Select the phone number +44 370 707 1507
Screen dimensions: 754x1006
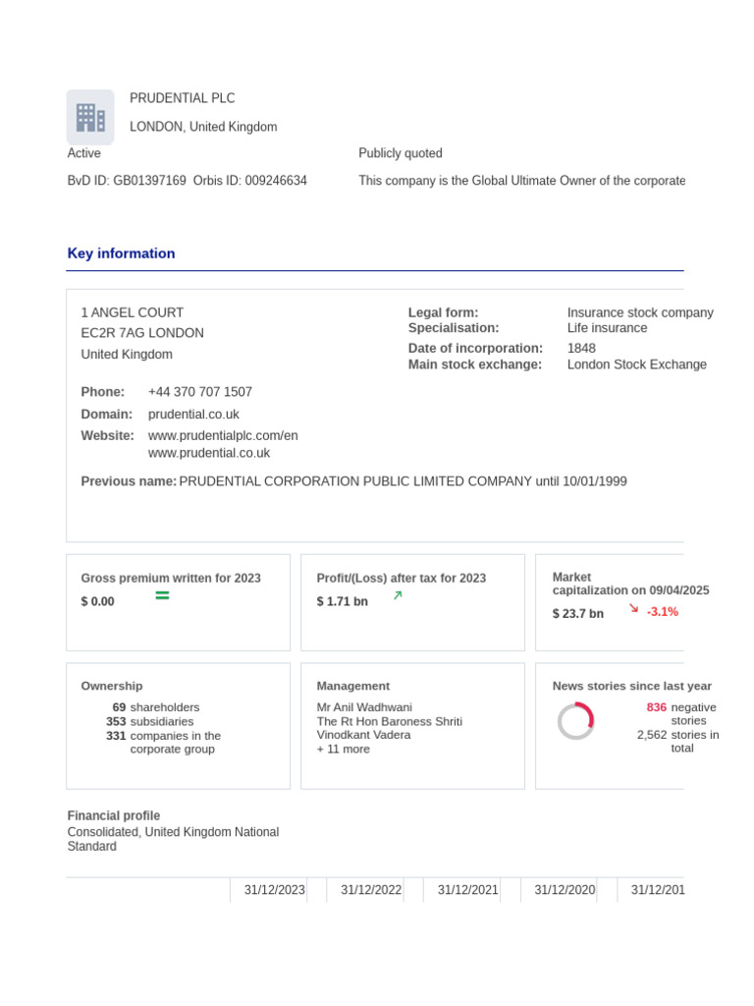pos(200,392)
